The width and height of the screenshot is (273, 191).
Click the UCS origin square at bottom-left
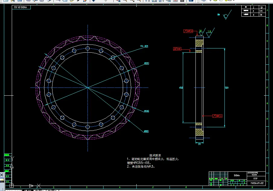[x=11, y=186]
